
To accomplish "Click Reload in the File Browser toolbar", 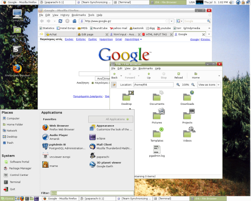I will pyautogui.click(x=178, y=76).
